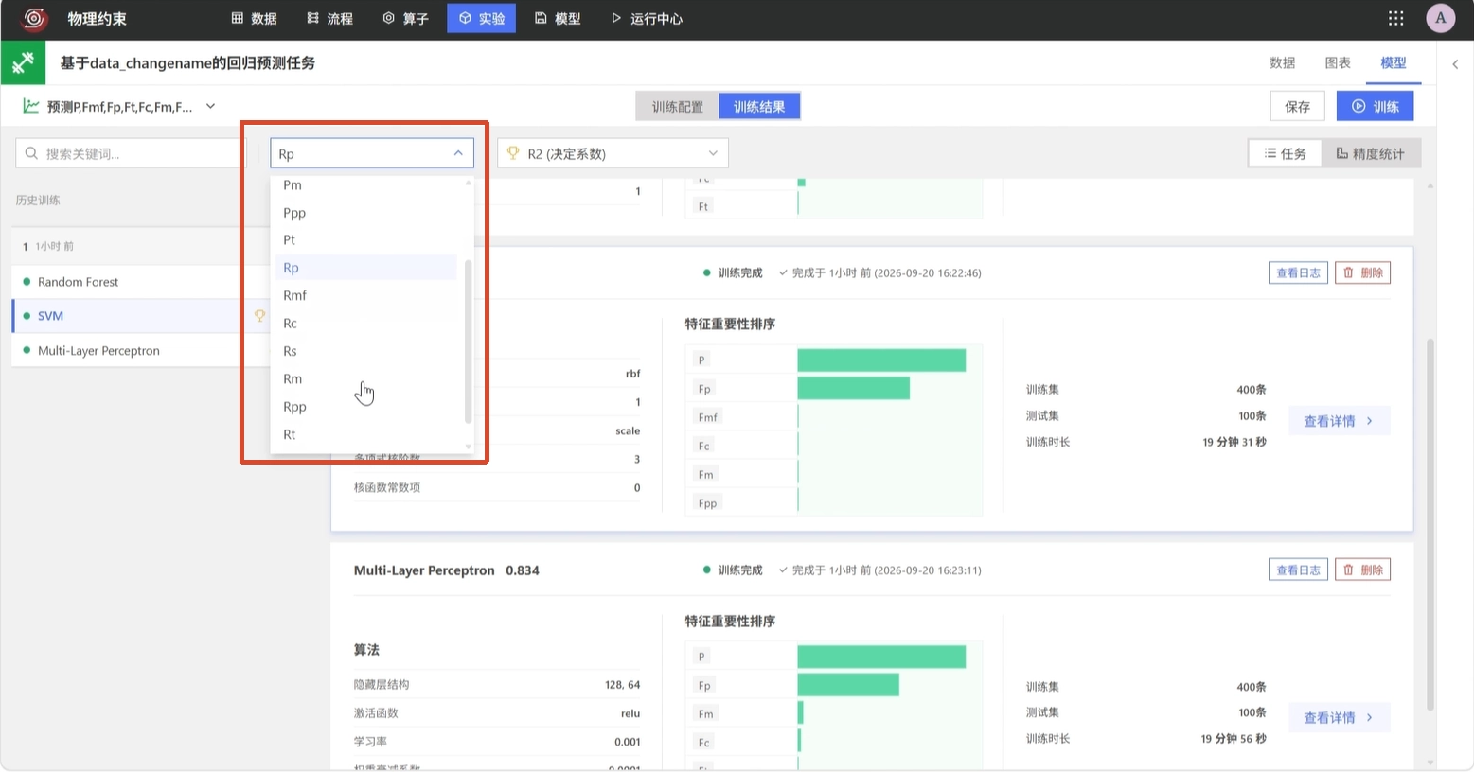The width and height of the screenshot is (1474, 772).
Task: Choose Ppp in the dropdown list
Action: (366, 213)
